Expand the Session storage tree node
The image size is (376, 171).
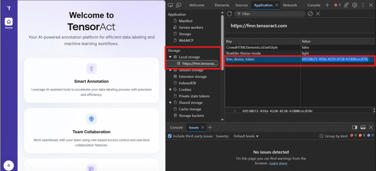click(x=170, y=70)
